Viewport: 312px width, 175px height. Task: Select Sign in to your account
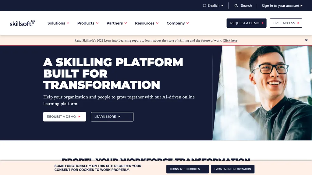(x=280, y=5)
